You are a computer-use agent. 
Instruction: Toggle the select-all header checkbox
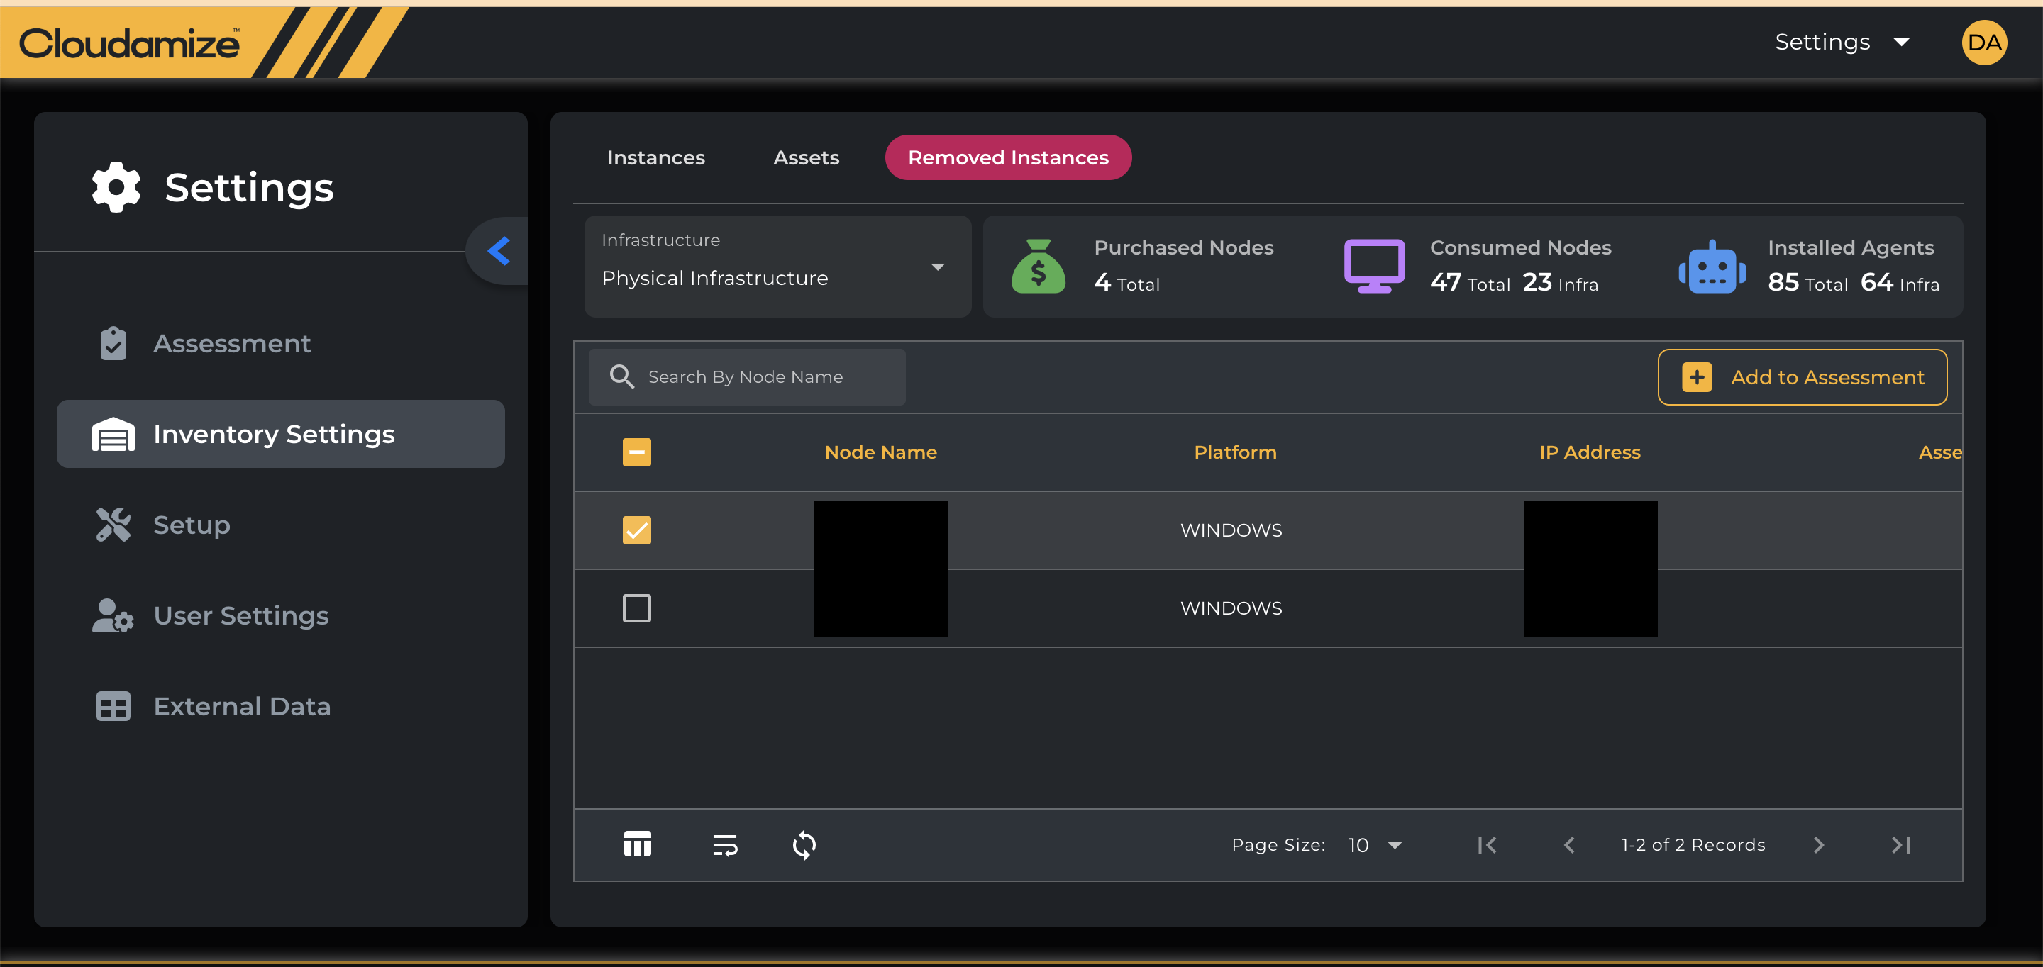tap(636, 452)
